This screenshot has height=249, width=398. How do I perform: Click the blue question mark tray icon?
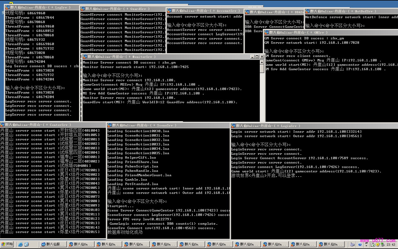click(360, 244)
